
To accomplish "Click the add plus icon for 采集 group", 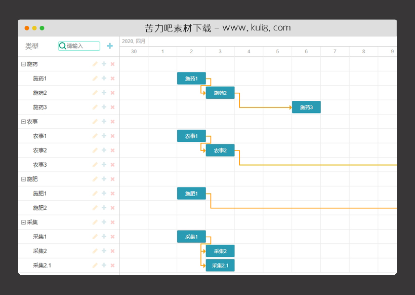I will point(104,222).
